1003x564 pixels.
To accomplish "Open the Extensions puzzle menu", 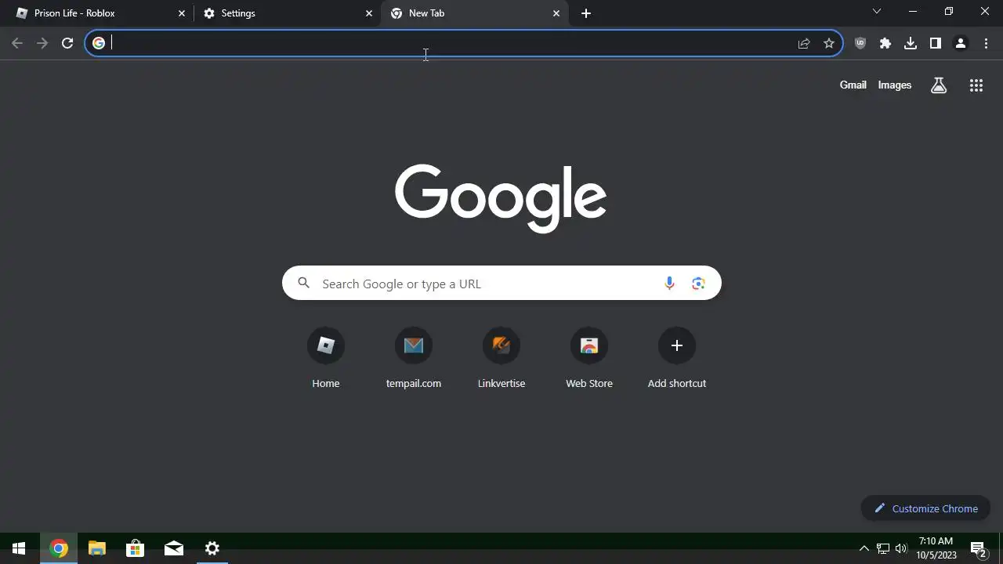I will coord(885,43).
